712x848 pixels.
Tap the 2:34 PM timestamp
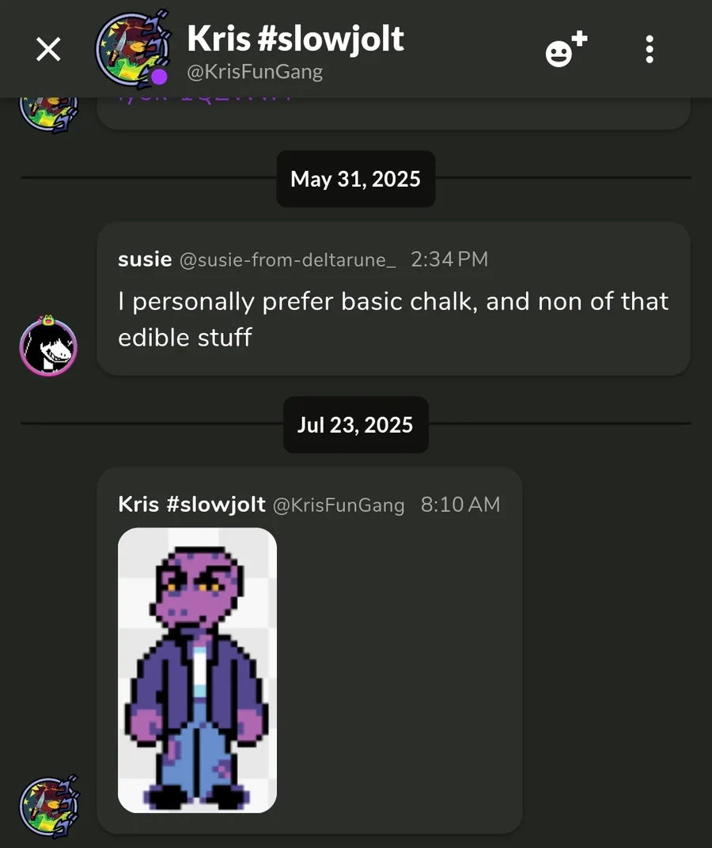[x=449, y=259]
